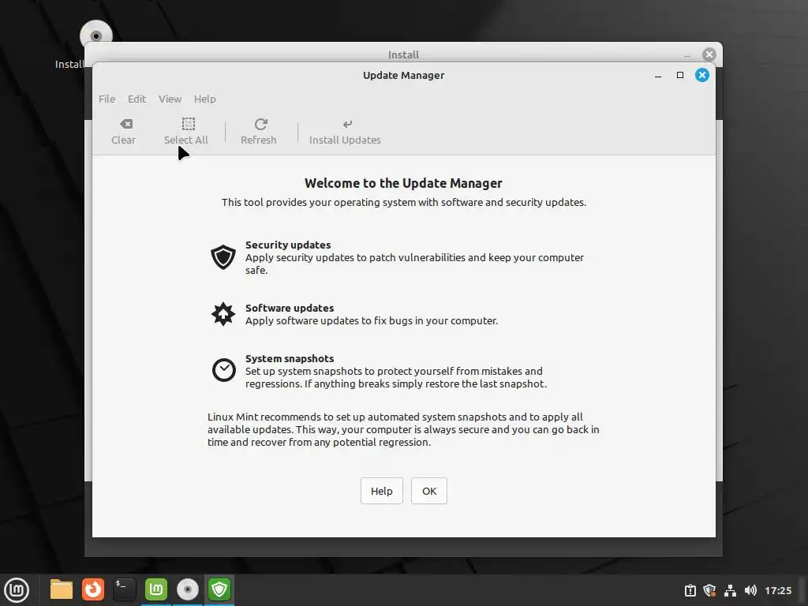
Task: Click the clipboard notification tray icon
Action: pyautogui.click(x=690, y=590)
